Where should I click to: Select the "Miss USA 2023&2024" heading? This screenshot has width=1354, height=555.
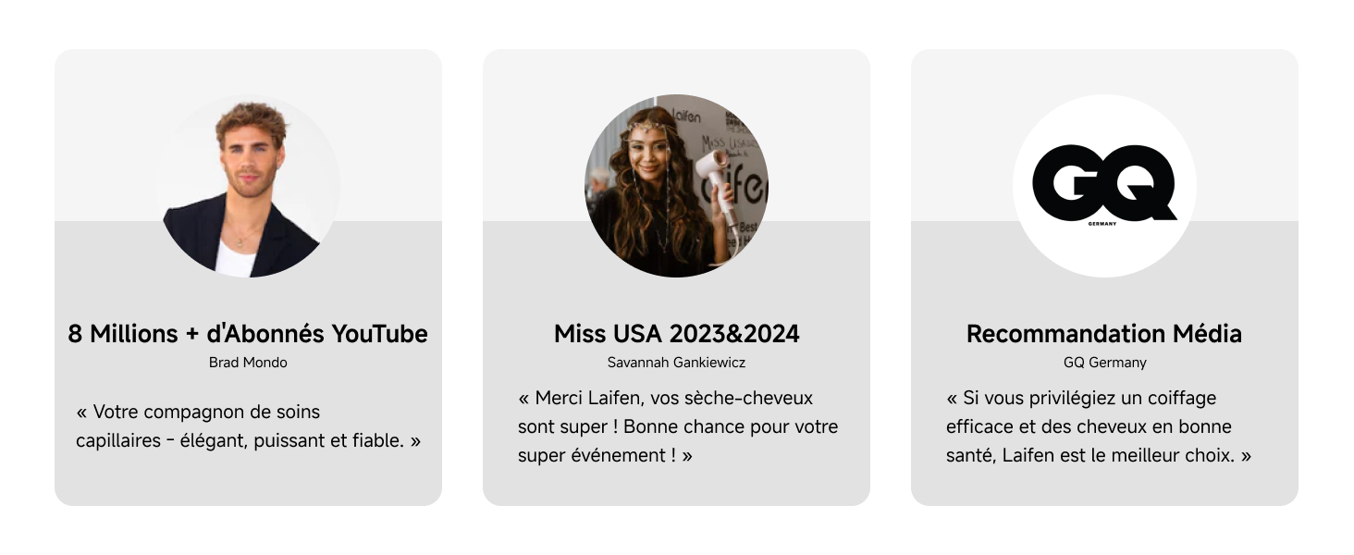tap(676, 334)
